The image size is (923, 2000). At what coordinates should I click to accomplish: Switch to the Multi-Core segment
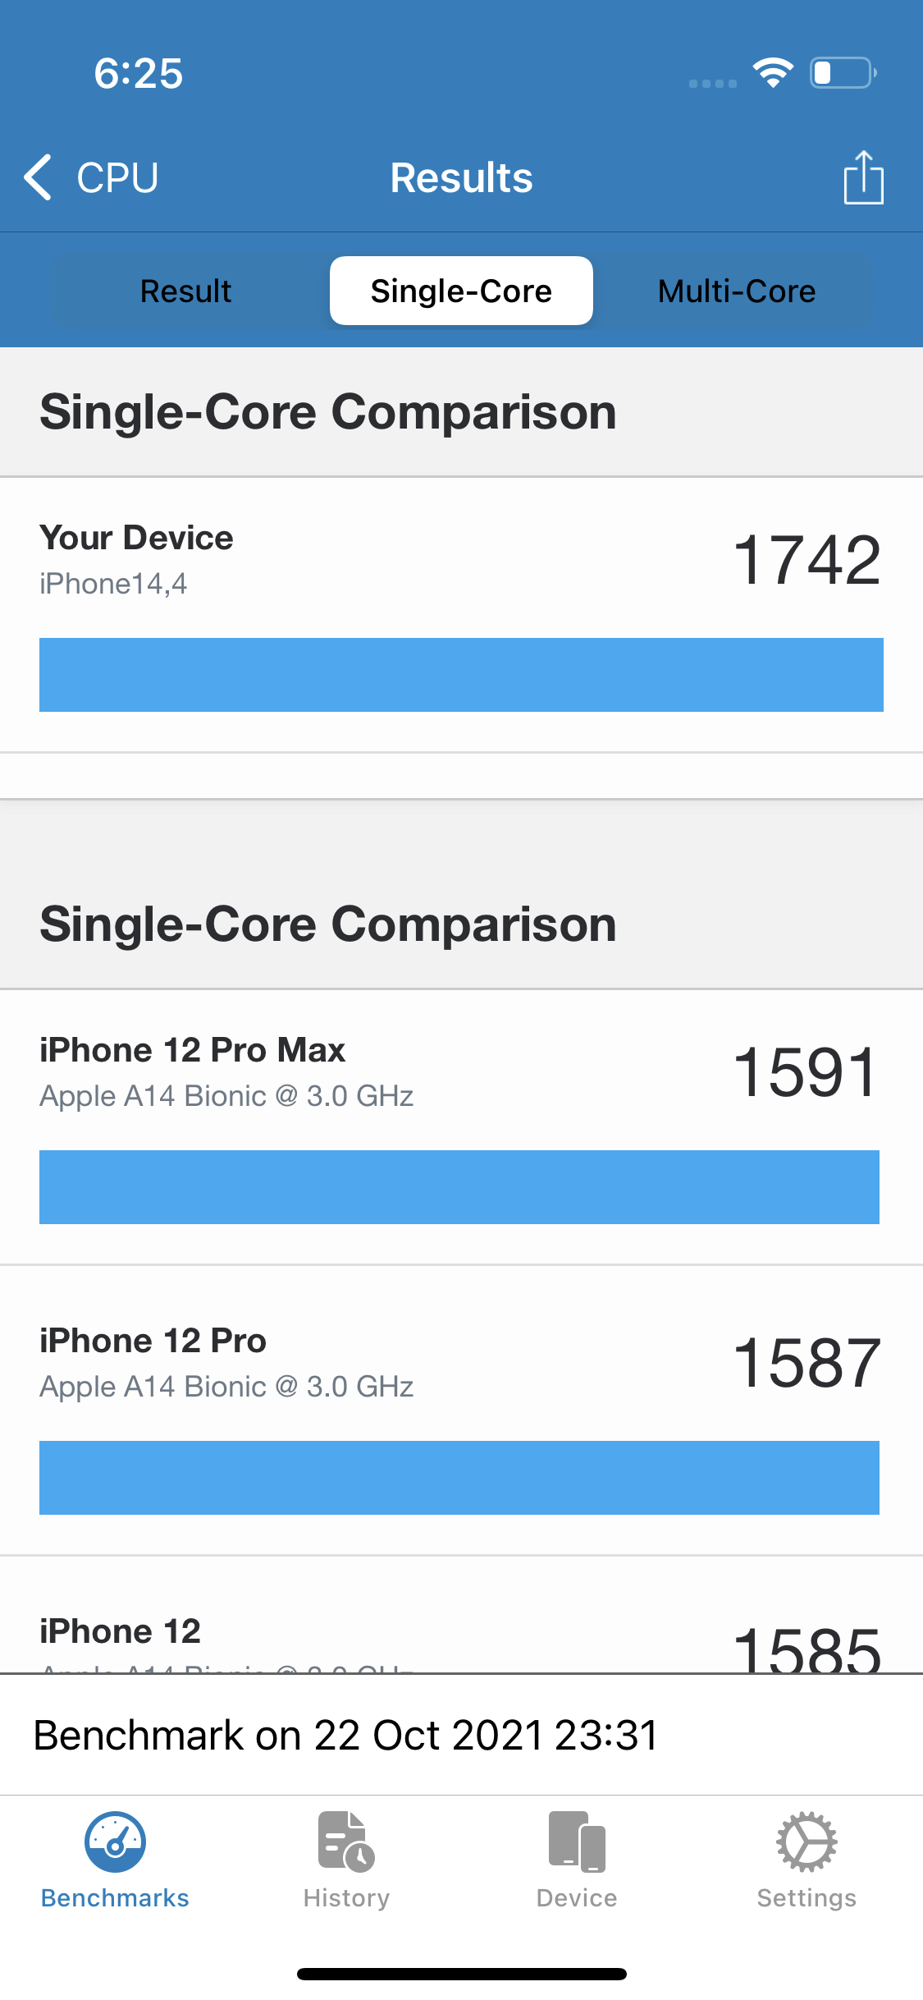tap(737, 291)
